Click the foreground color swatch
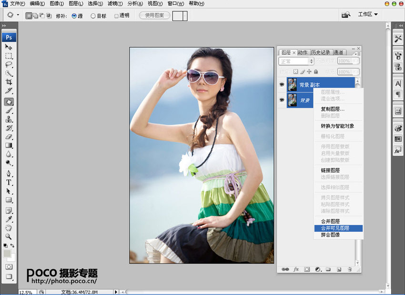This screenshot has width=405, height=295. [x=7, y=254]
